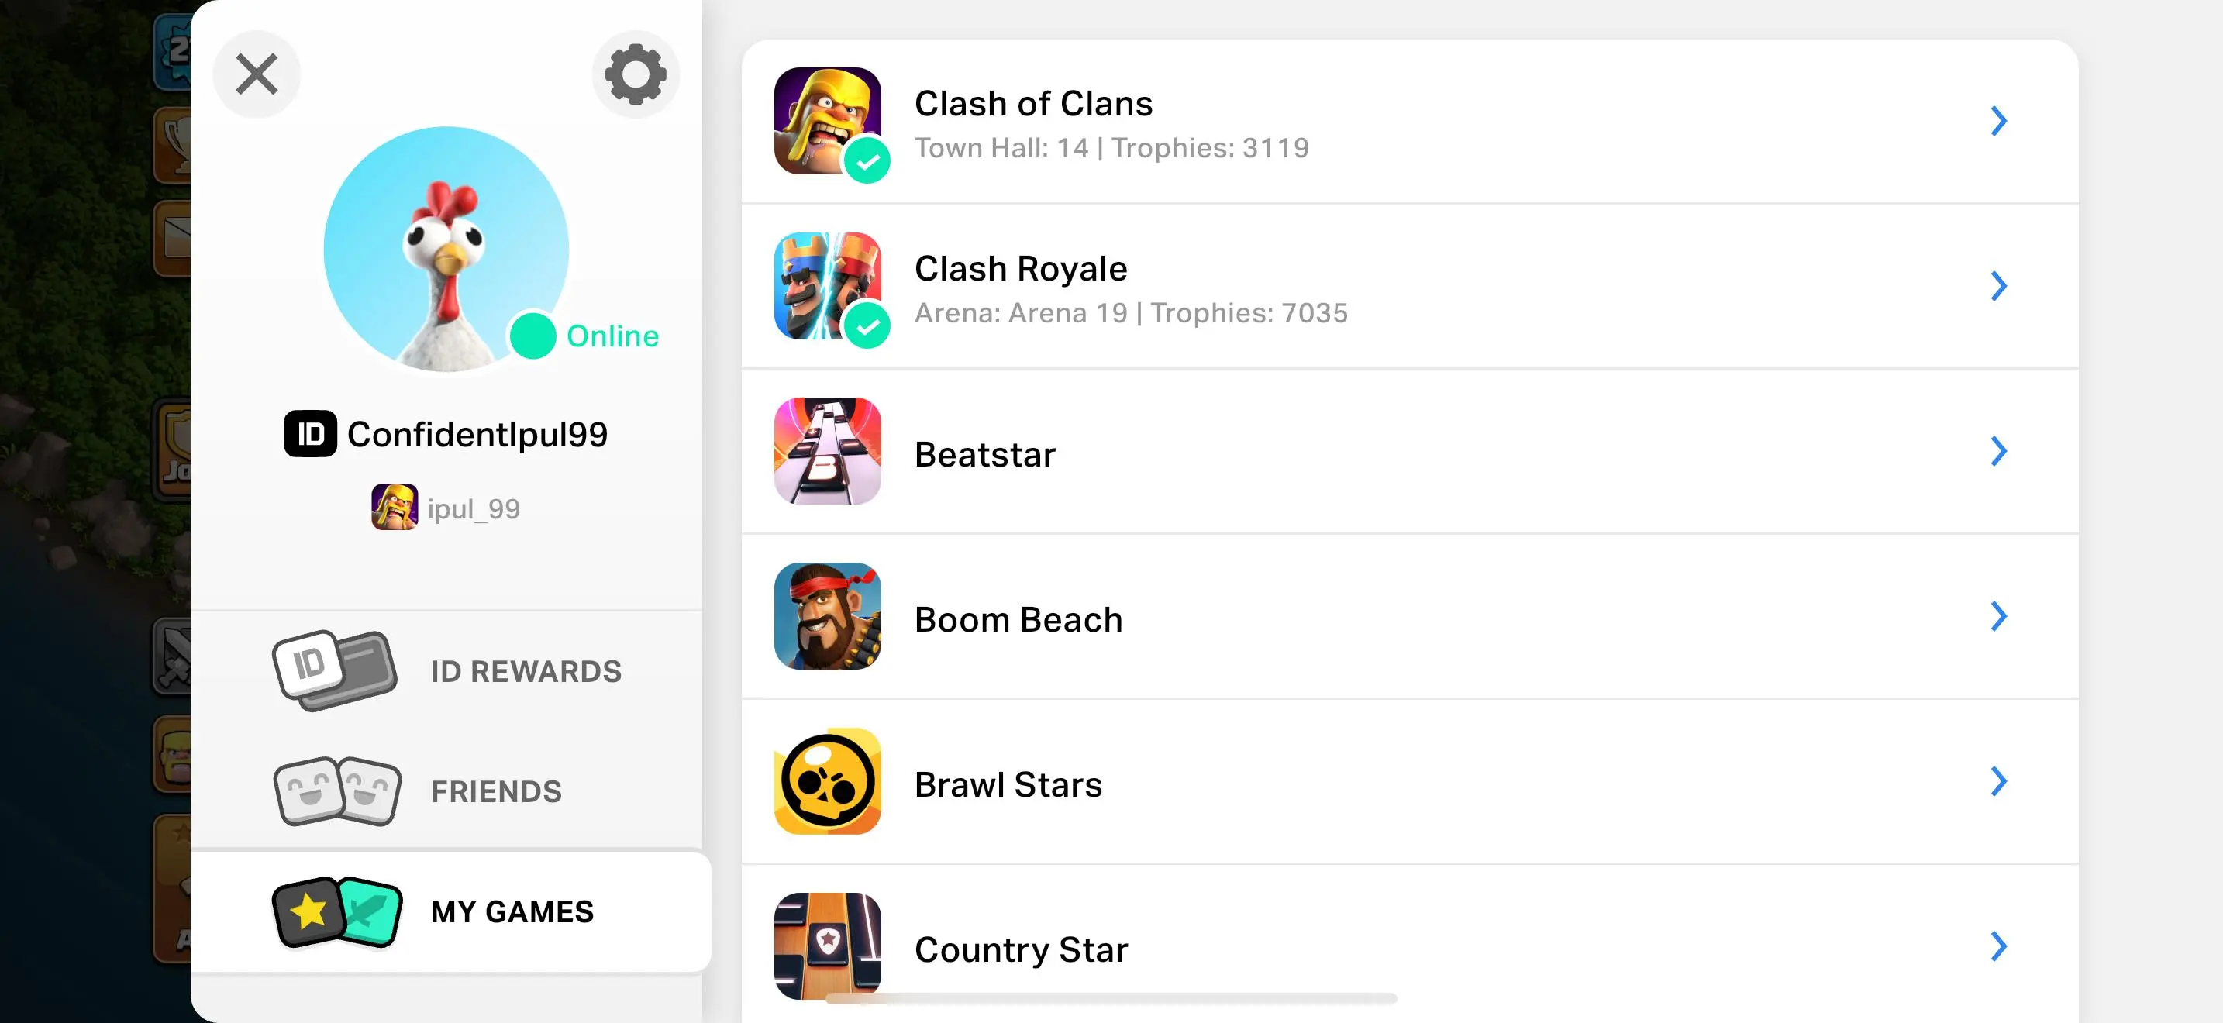The height and width of the screenshot is (1023, 2223).
Task: Tap the Brawl Stars skull icon
Action: [x=827, y=781]
